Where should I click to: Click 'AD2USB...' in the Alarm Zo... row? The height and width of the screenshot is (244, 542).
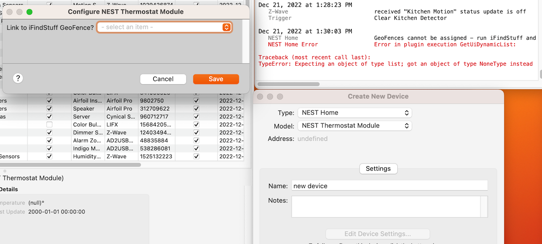point(121,140)
